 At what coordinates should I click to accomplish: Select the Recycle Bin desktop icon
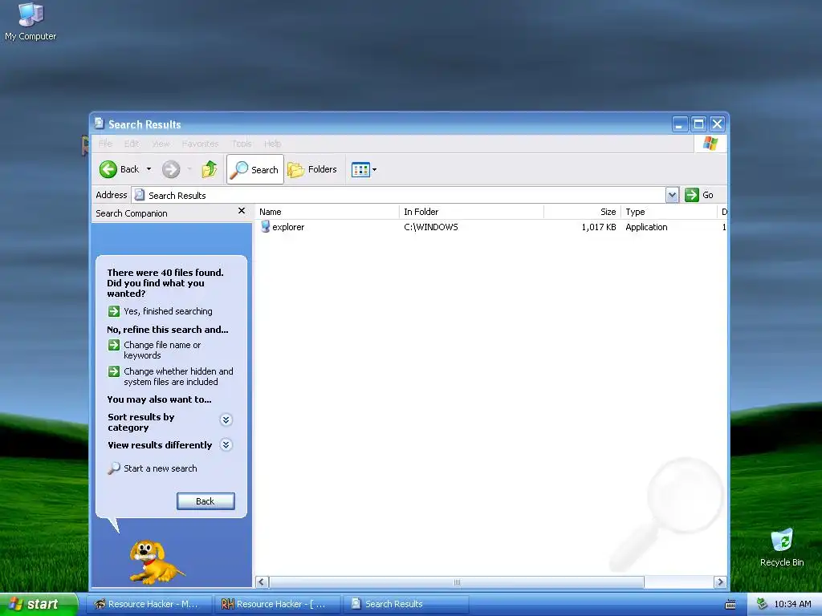pyautogui.click(x=782, y=547)
